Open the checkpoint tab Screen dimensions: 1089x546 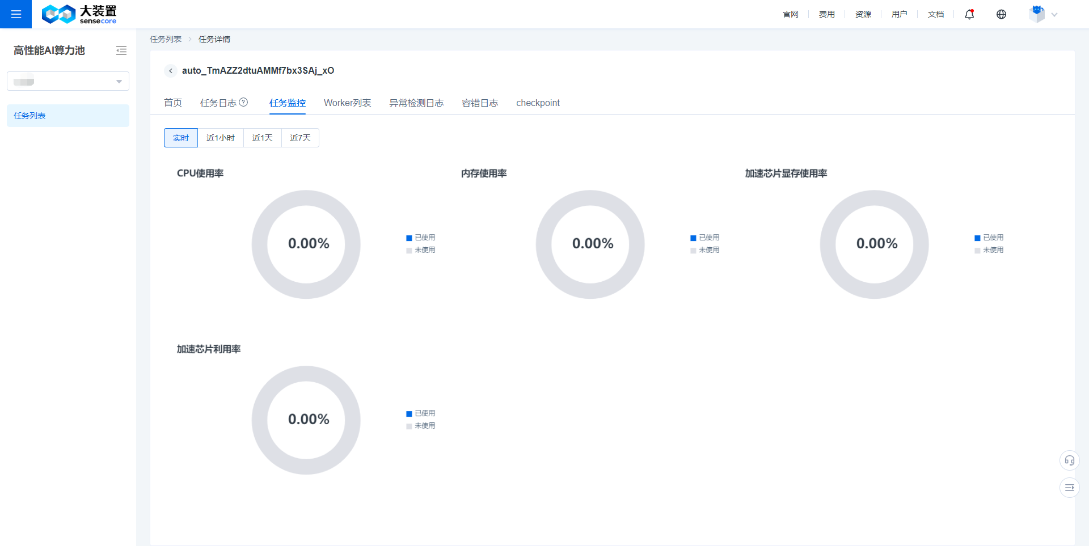(538, 103)
